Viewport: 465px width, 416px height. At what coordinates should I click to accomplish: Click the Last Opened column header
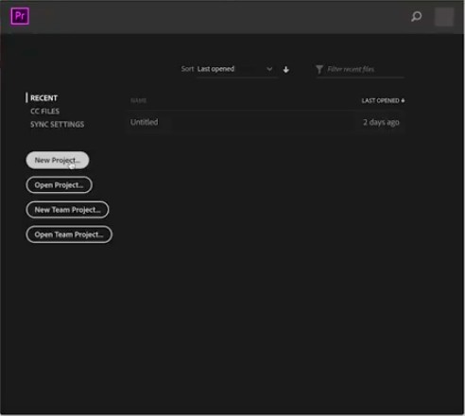(x=380, y=100)
